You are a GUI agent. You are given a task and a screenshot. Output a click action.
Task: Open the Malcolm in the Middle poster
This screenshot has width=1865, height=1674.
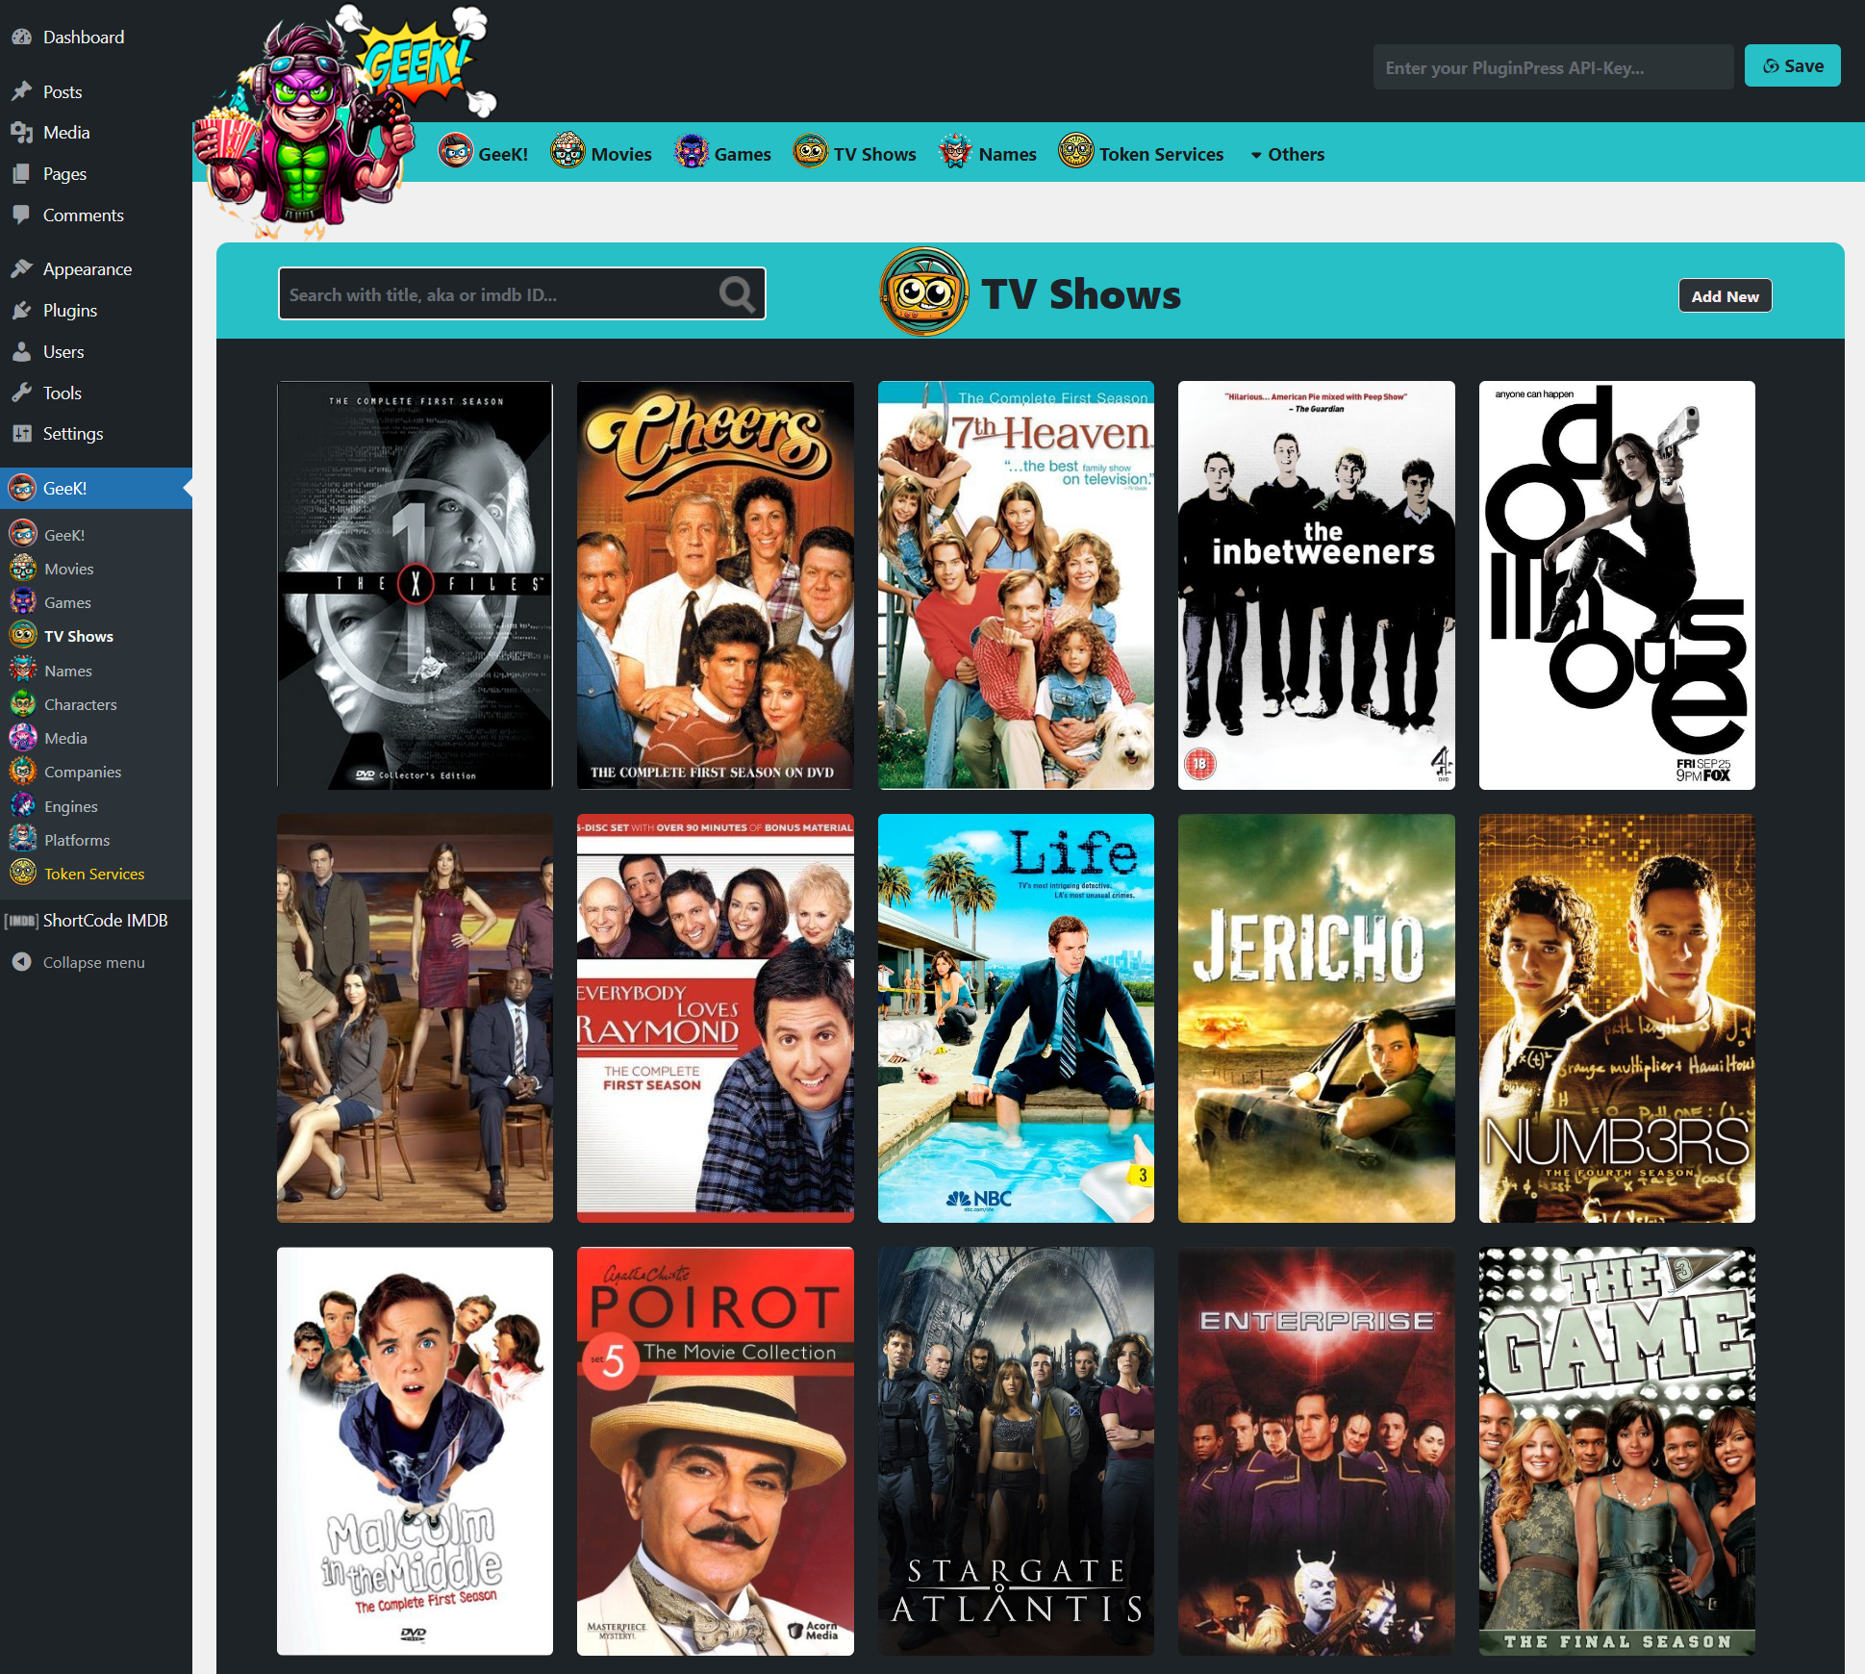[415, 1451]
